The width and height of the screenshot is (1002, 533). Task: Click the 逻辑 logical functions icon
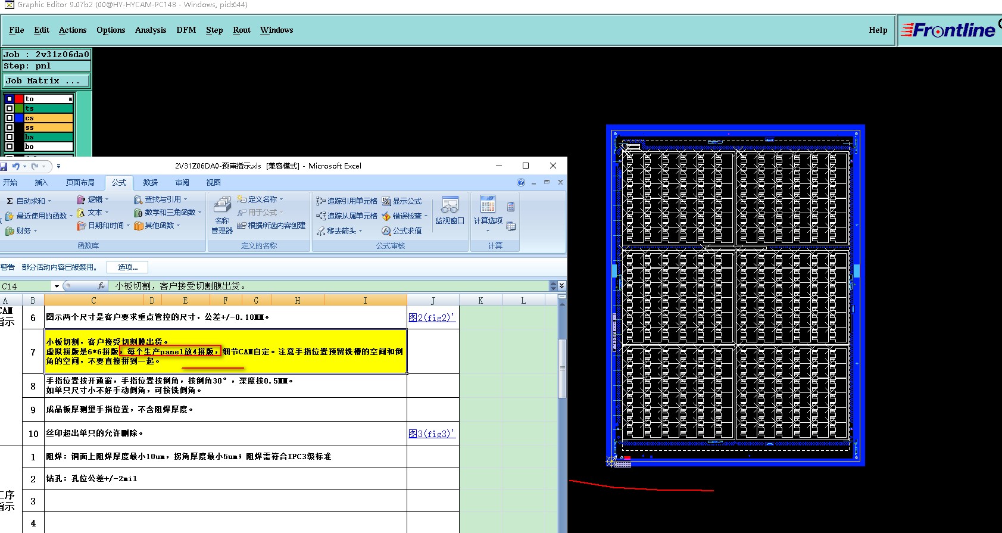point(81,200)
